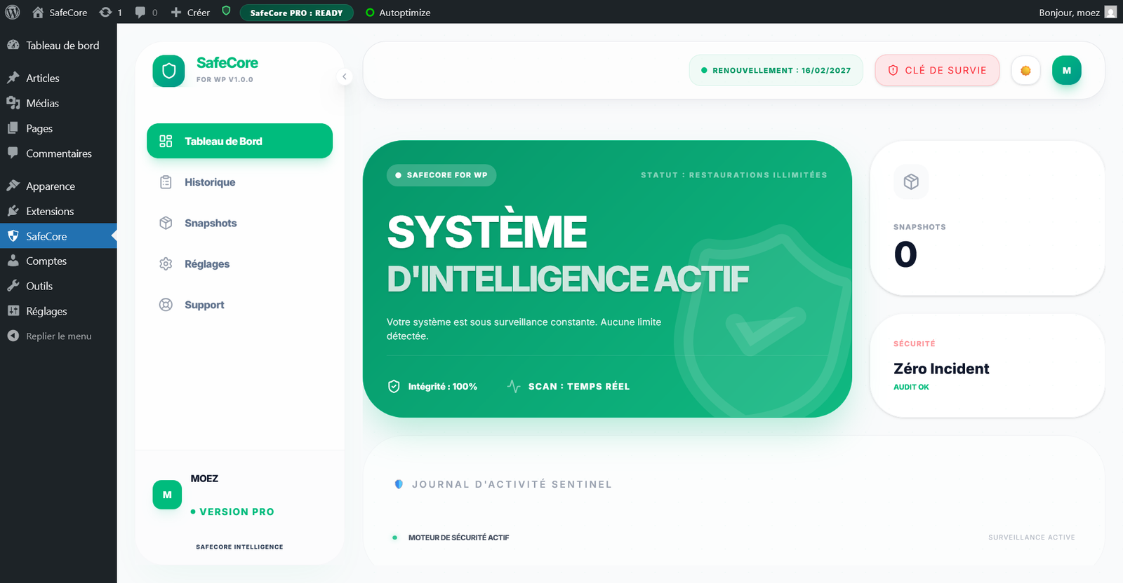Open Historique in SafeCore panel
Image resolution: width=1123 pixels, height=583 pixels.
coord(239,182)
